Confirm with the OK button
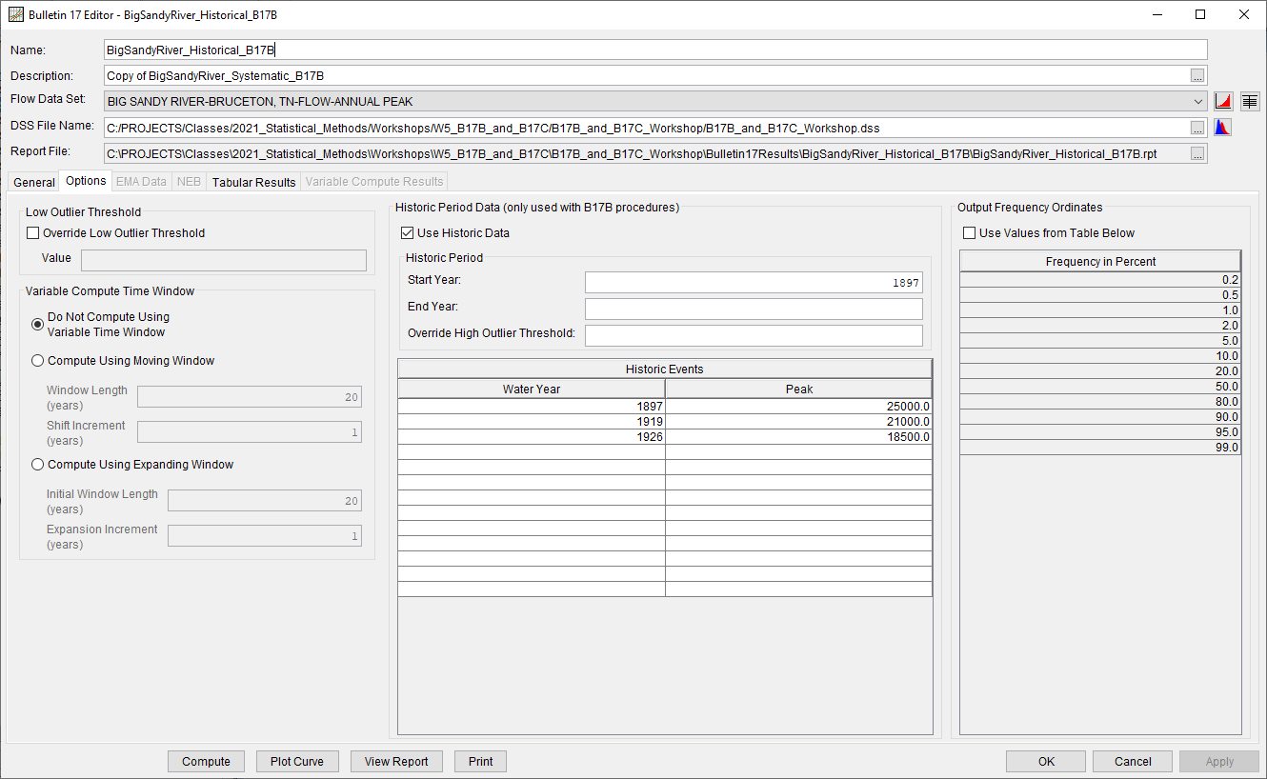The image size is (1267, 779). pyautogui.click(x=1046, y=762)
